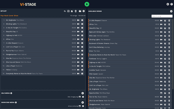
Task: Delete Drive by The Cars
Action: 169,51
